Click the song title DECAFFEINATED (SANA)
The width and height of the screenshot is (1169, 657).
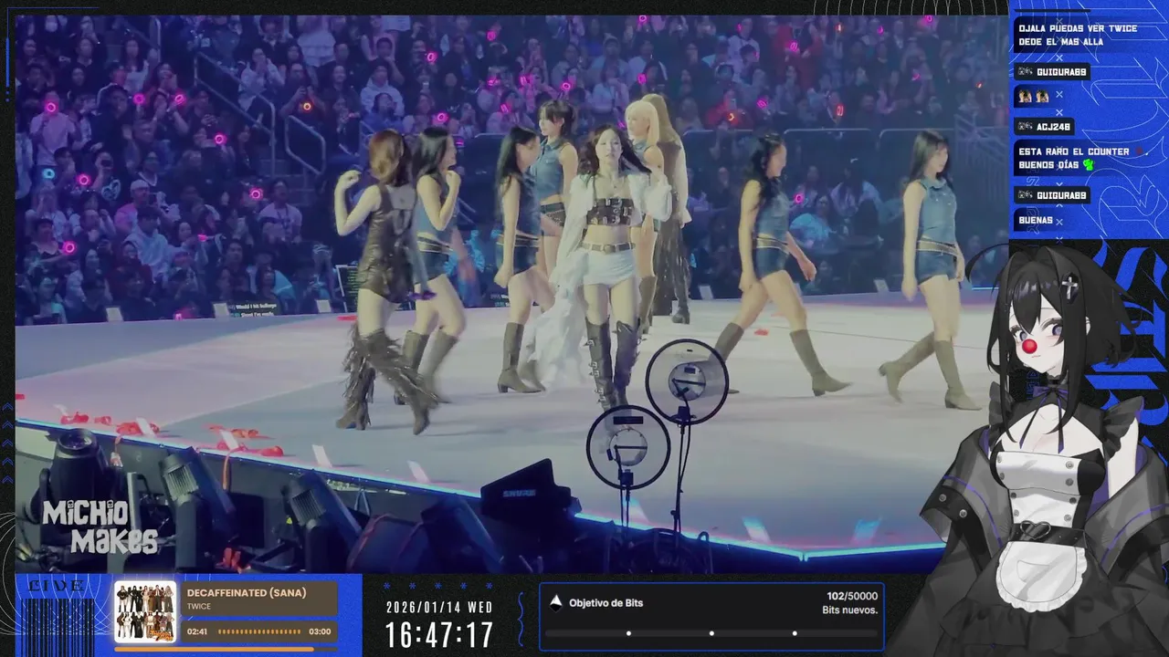tap(247, 593)
